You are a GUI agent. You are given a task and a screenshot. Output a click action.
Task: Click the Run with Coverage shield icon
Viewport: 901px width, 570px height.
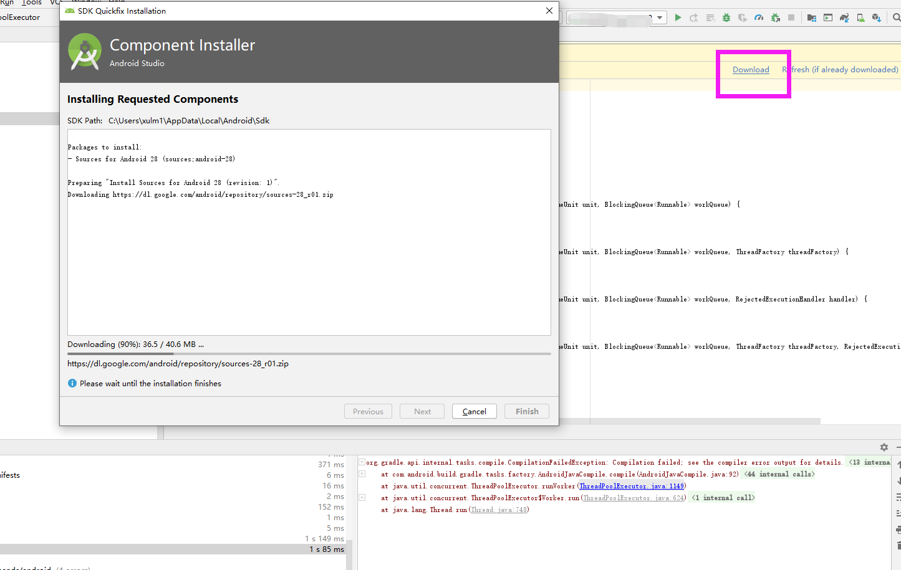coord(743,17)
